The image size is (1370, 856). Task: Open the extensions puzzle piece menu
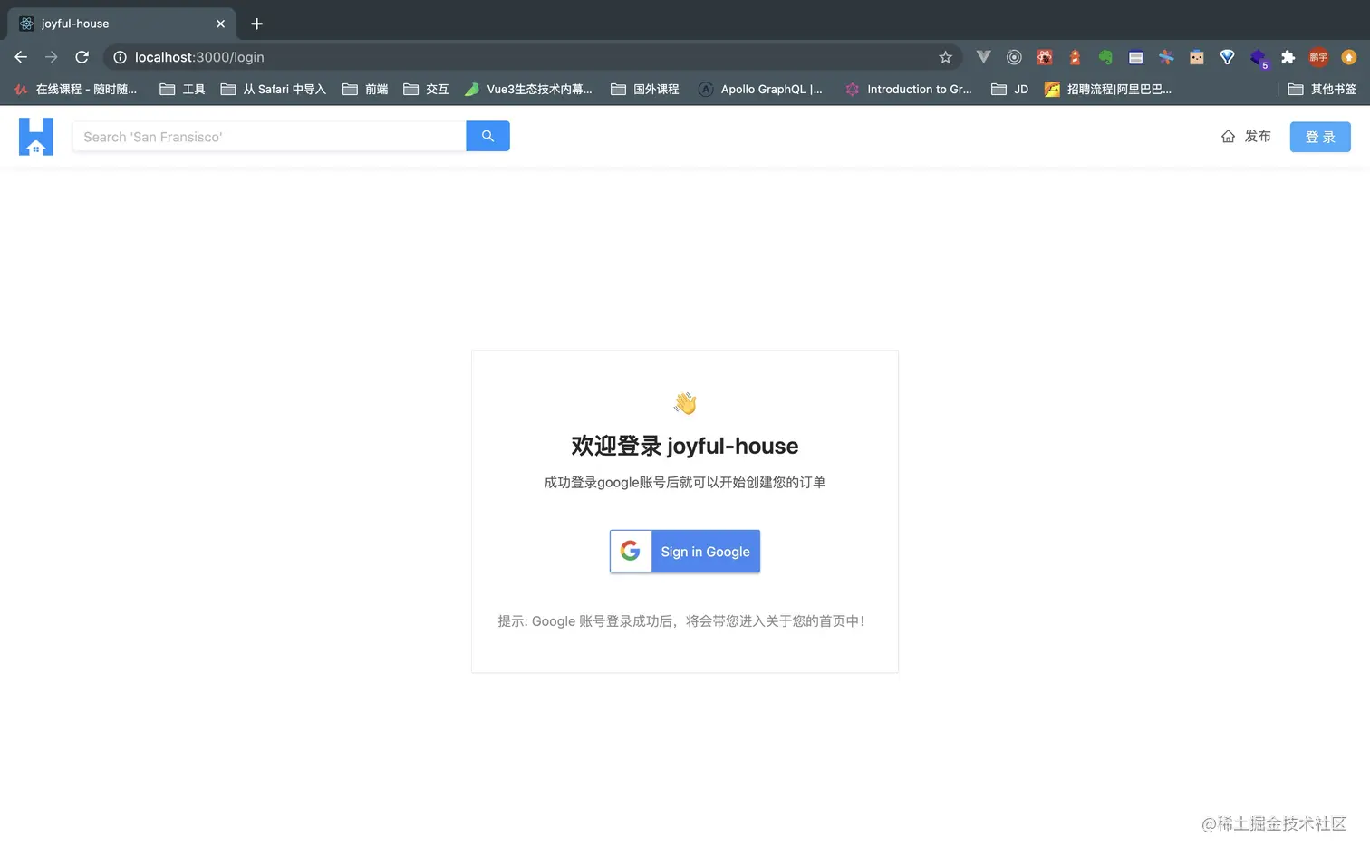[1288, 57]
